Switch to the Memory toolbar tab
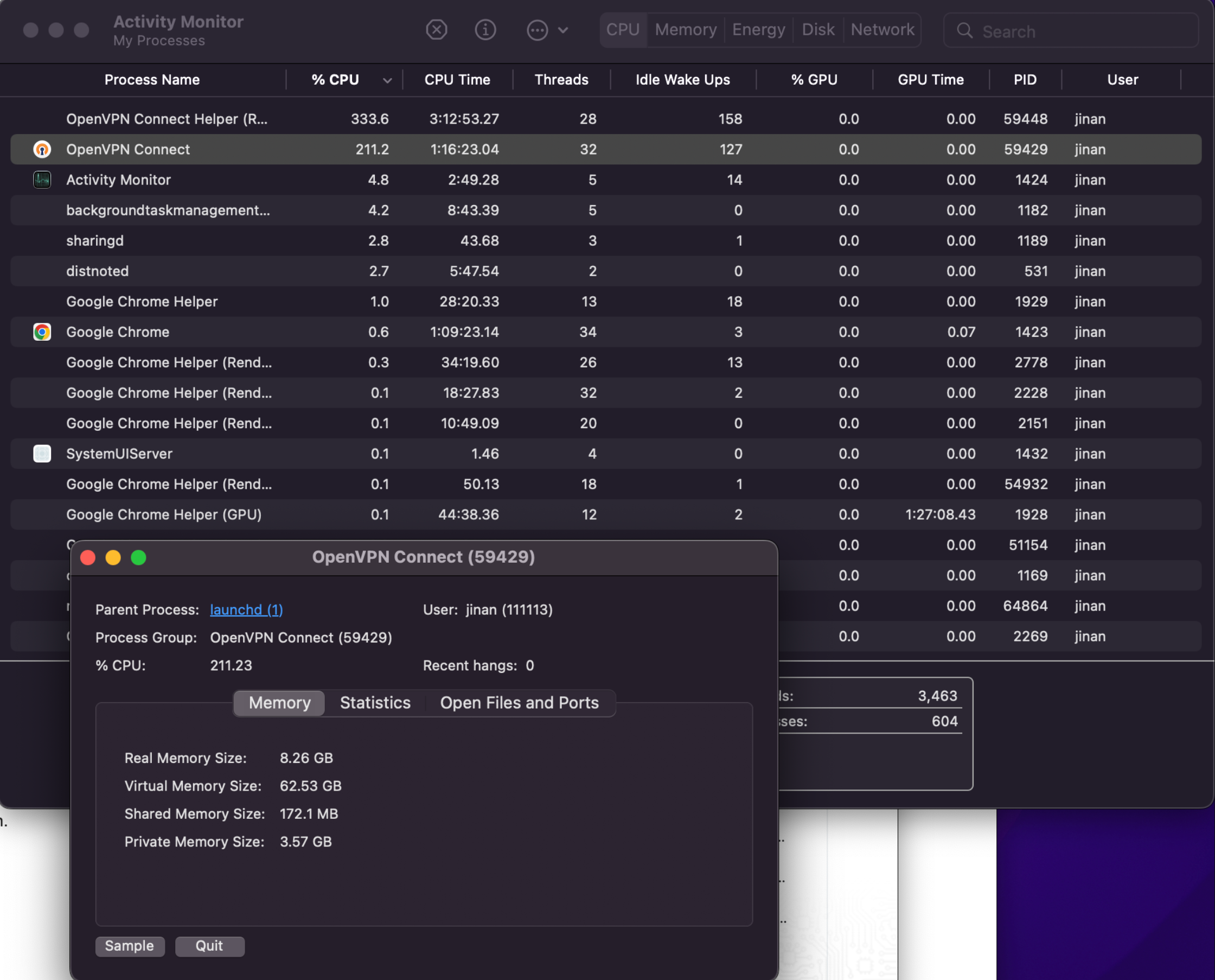The height and width of the screenshot is (980, 1215). (686, 29)
